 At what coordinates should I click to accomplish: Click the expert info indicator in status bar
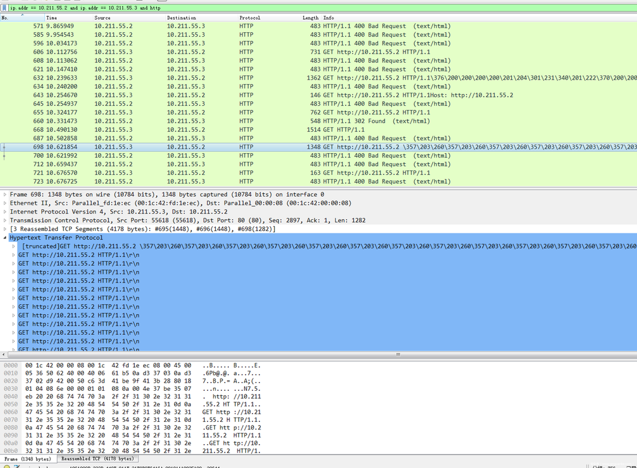tap(6, 466)
